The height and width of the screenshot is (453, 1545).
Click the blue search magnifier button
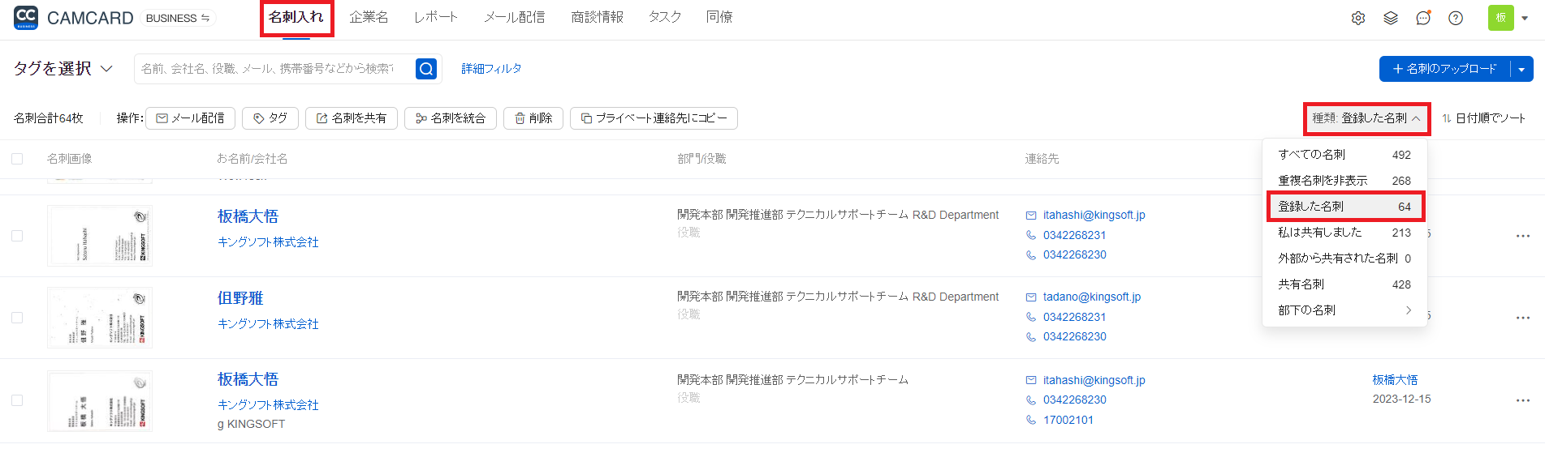[x=426, y=69]
